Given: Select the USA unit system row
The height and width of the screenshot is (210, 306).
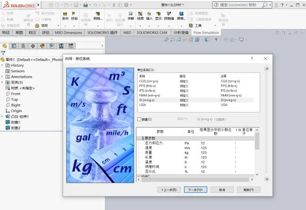Looking at the screenshot, I should point(196,105).
